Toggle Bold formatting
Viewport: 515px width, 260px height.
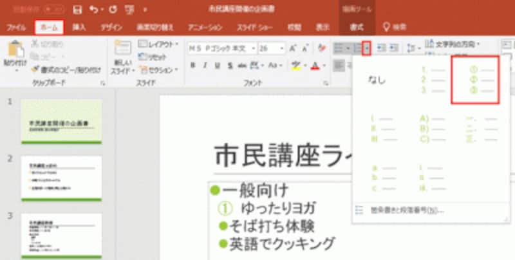click(x=193, y=66)
